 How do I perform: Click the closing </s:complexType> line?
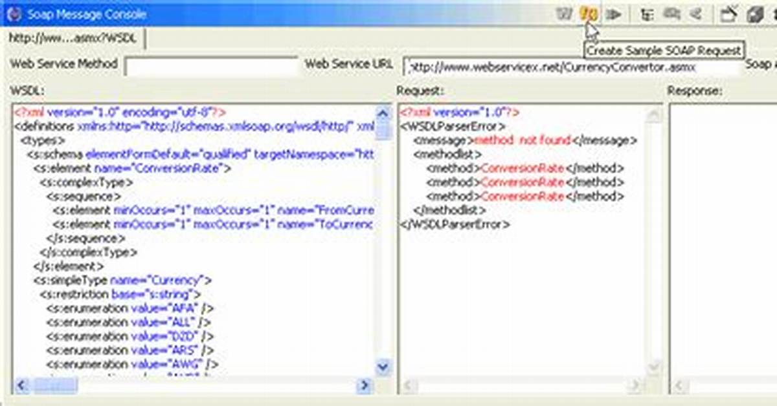pyautogui.click(x=89, y=252)
